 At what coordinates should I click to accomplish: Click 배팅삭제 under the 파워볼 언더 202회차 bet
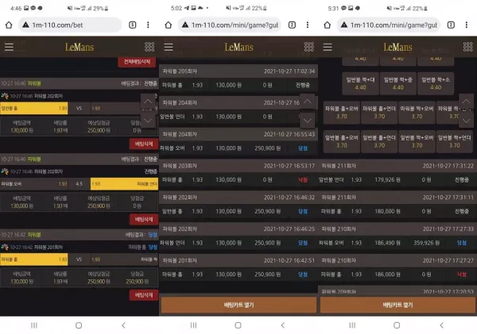click(x=144, y=219)
